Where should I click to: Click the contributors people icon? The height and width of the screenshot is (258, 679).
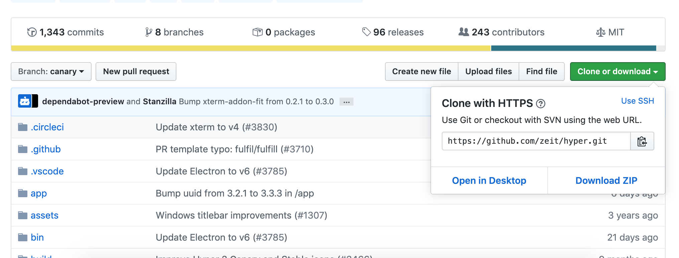pyautogui.click(x=464, y=32)
